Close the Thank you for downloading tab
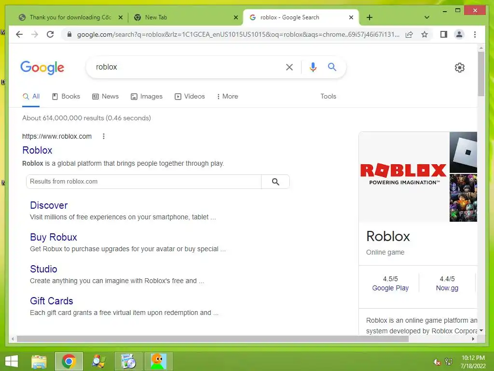 tap(120, 17)
